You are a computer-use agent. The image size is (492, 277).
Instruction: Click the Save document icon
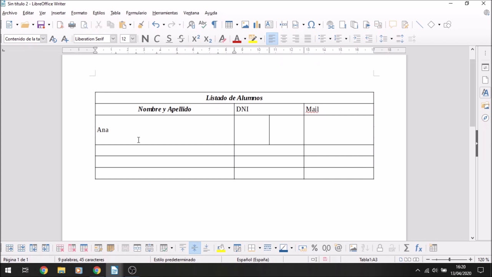[41, 25]
